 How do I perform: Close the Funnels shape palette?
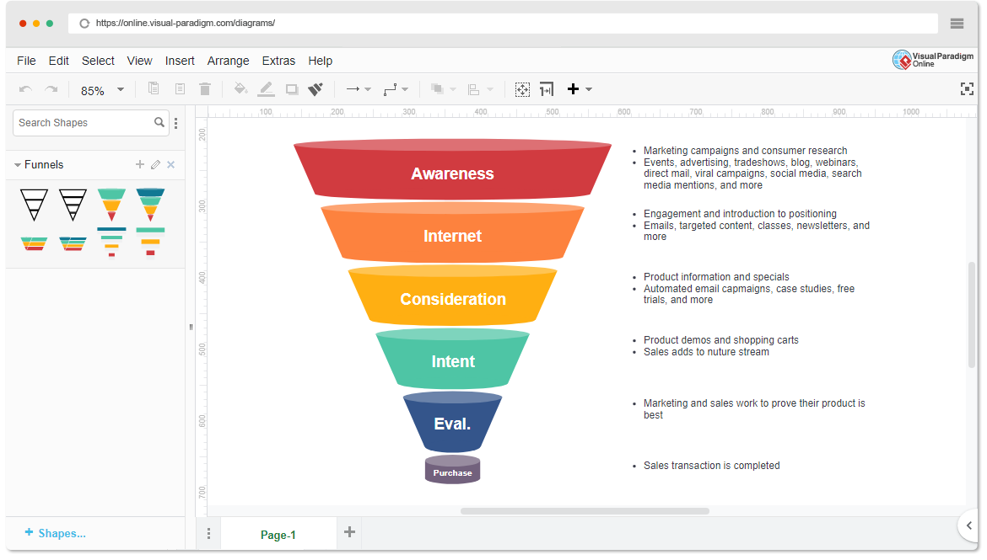tap(170, 164)
